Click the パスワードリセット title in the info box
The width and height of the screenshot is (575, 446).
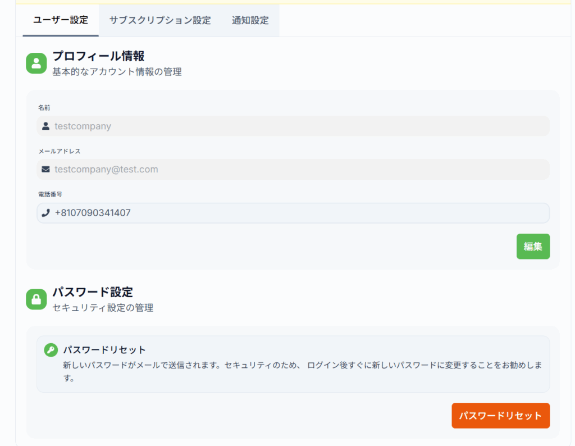(104, 350)
